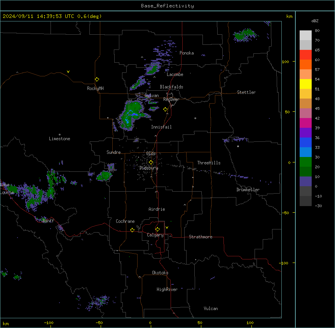Screen dimensions: 335x328
Task: Select the HighRiver label
Action: pyautogui.click(x=167, y=289)
